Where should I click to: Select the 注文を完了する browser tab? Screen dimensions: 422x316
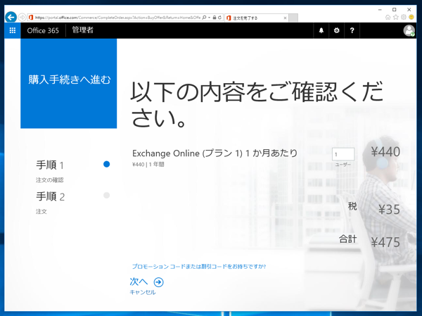point(256,18)
